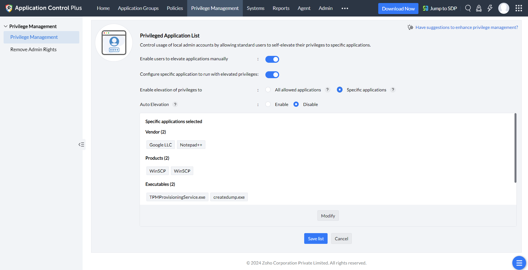528x270 pixels.
Task: Click help icon beside Auto Elevation
Action: pyautogui.click(x=175, y=104)
